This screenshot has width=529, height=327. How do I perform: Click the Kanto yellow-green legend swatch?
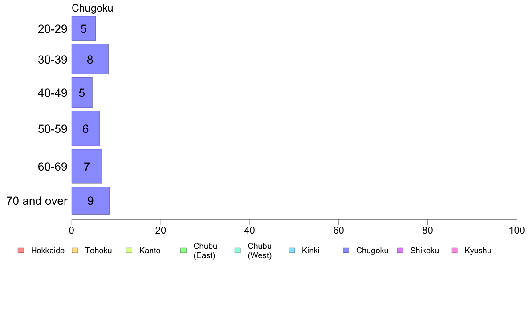tap(129, 250)
